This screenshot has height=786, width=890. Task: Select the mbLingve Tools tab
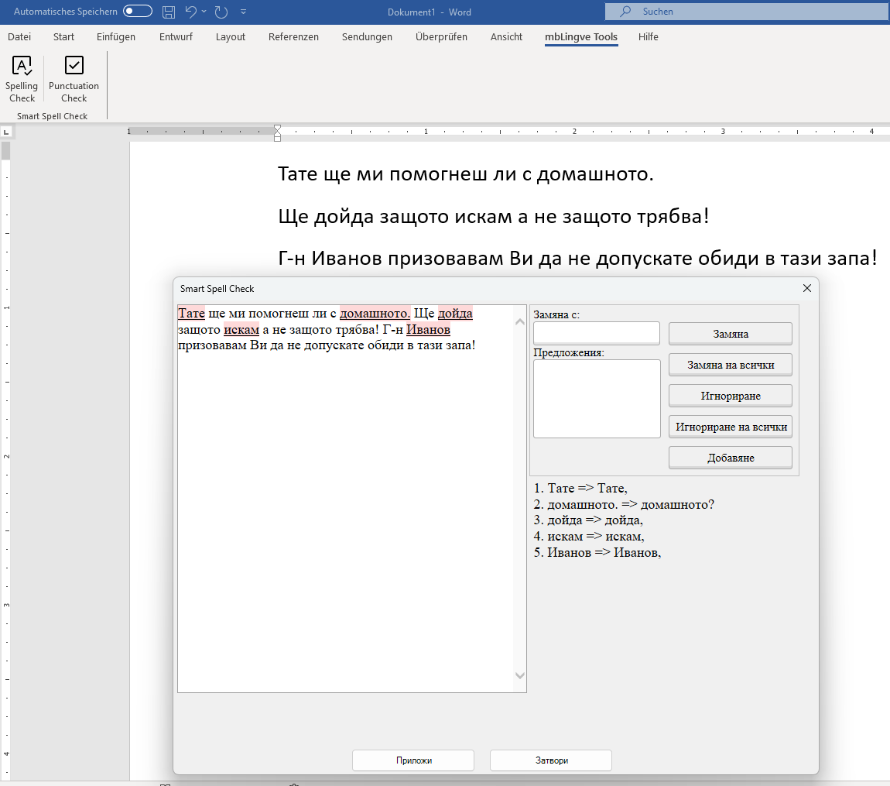[x=581, y=37]
